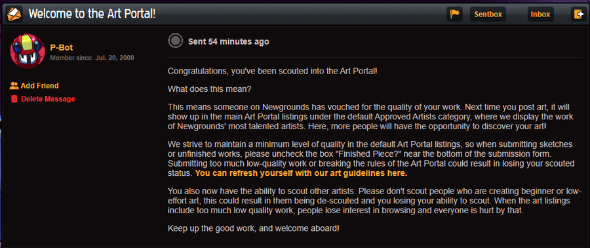The height and width of the screenshot is (248, 590).
Task: Click the 'Sent 54 minutes ago' timestamp
Action: click(x=229, y=41)
